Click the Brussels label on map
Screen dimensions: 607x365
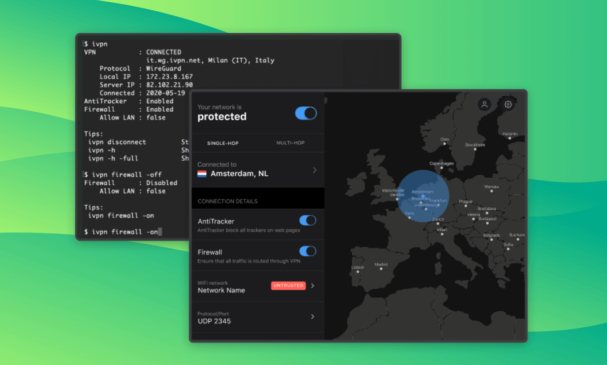421,198
